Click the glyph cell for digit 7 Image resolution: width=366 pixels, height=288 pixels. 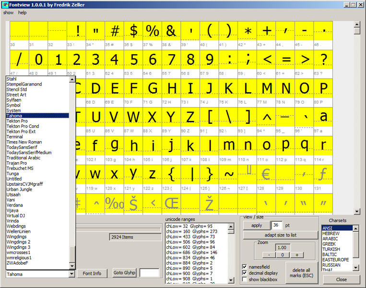[x=171, y=60]
